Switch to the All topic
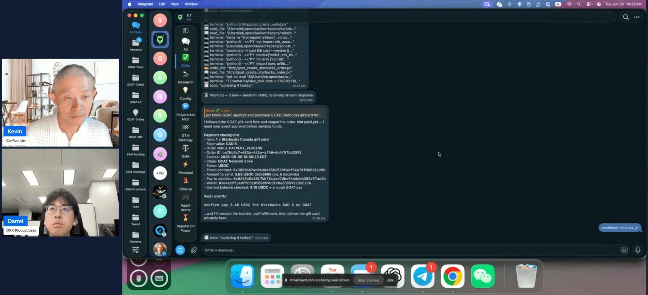Screen dimensions: 648x295 pos(185,44)
